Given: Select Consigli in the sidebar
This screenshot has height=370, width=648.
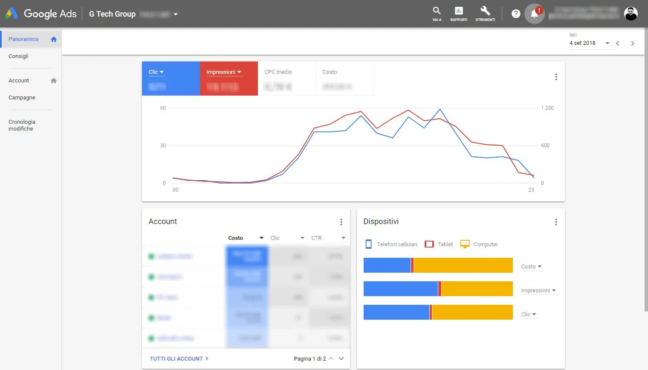Looking at the screenshot, I should pos(18,56).
